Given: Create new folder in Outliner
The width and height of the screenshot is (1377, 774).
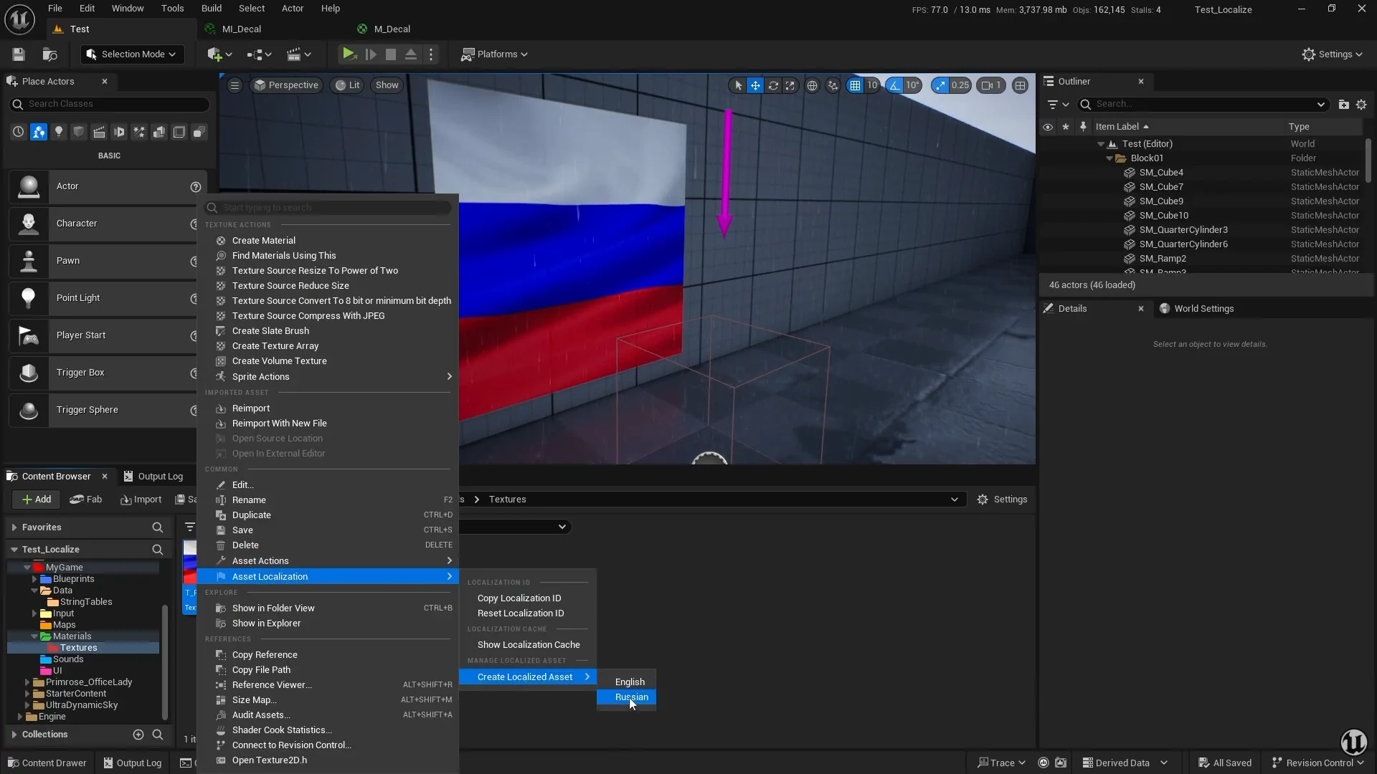Looking at the screenshot, I should point(1343,105).
